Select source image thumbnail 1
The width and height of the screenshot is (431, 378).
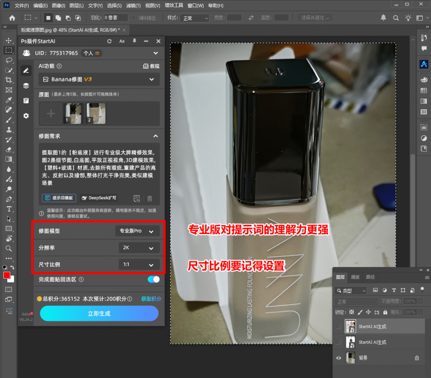coord(72,114)
